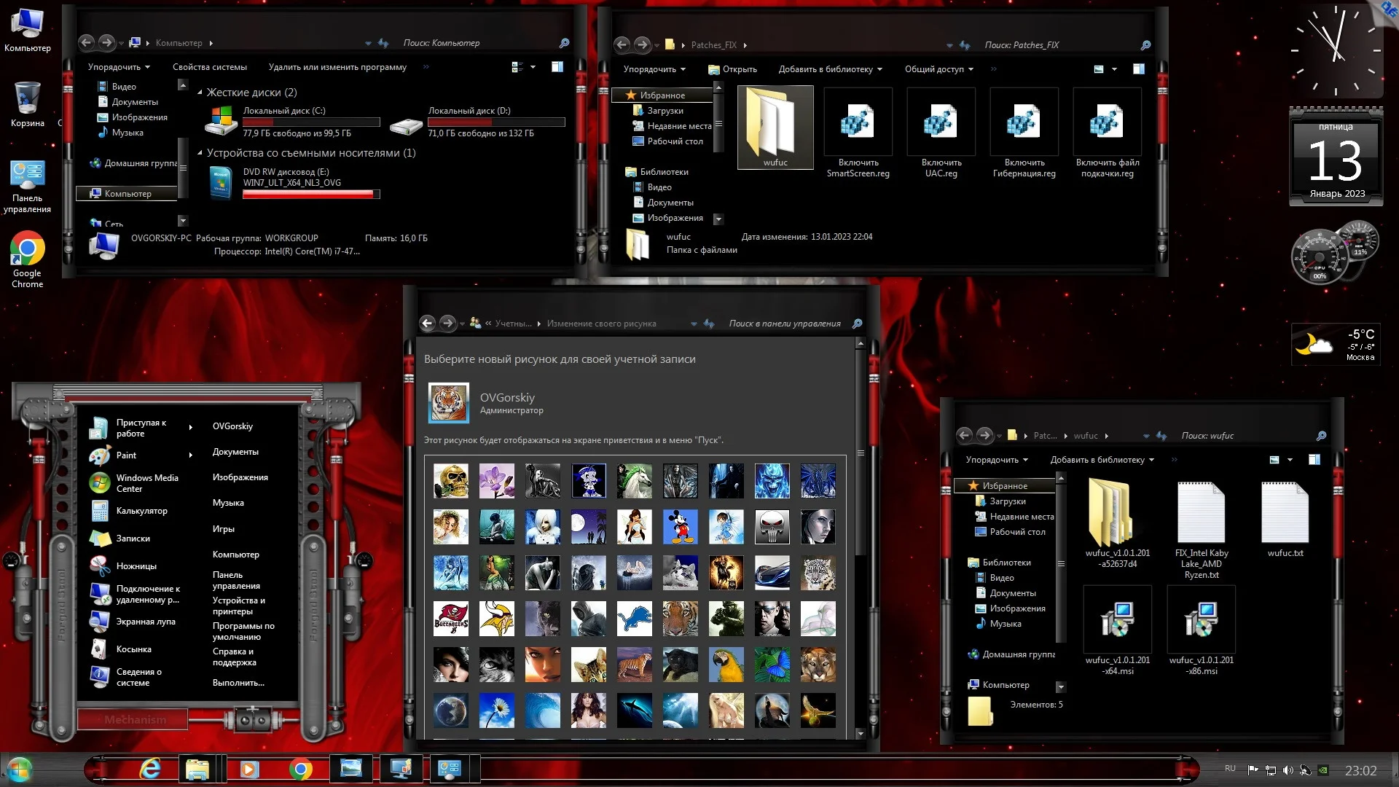Open Панель управления from Start menu
This screenshot has height=787, width=1399.
[x=236, y=580]
